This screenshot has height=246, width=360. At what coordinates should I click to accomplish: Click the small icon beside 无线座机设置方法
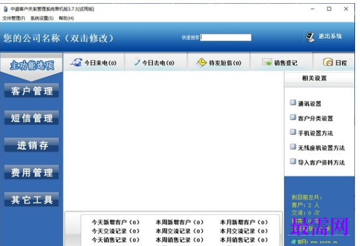click(x=293, y=147)
